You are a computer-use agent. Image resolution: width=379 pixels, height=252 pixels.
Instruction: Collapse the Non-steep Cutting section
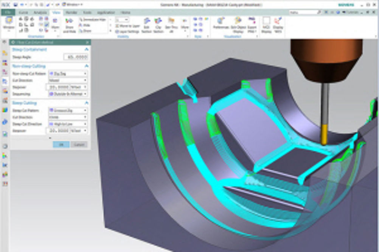pyautogui.click(x=87, y=66)
